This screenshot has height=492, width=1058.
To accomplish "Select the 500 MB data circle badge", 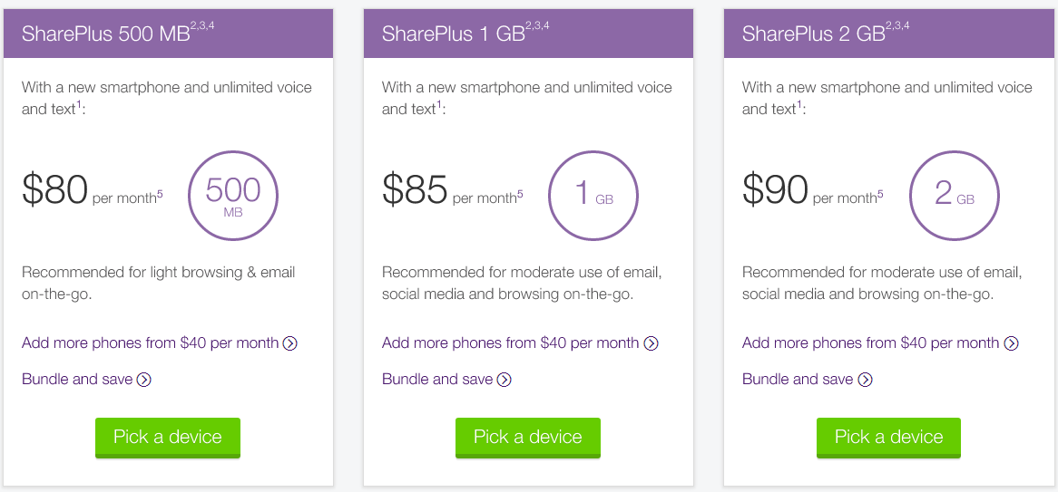I will click(x=233, y=196).
